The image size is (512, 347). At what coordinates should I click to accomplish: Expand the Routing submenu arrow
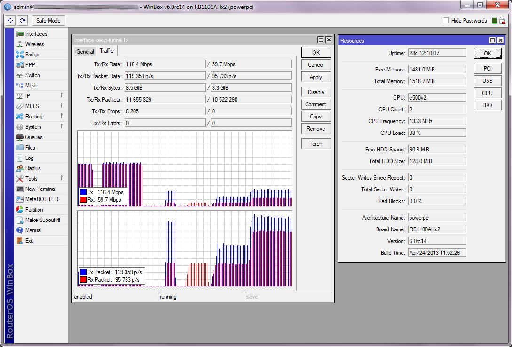click(62, 116)
